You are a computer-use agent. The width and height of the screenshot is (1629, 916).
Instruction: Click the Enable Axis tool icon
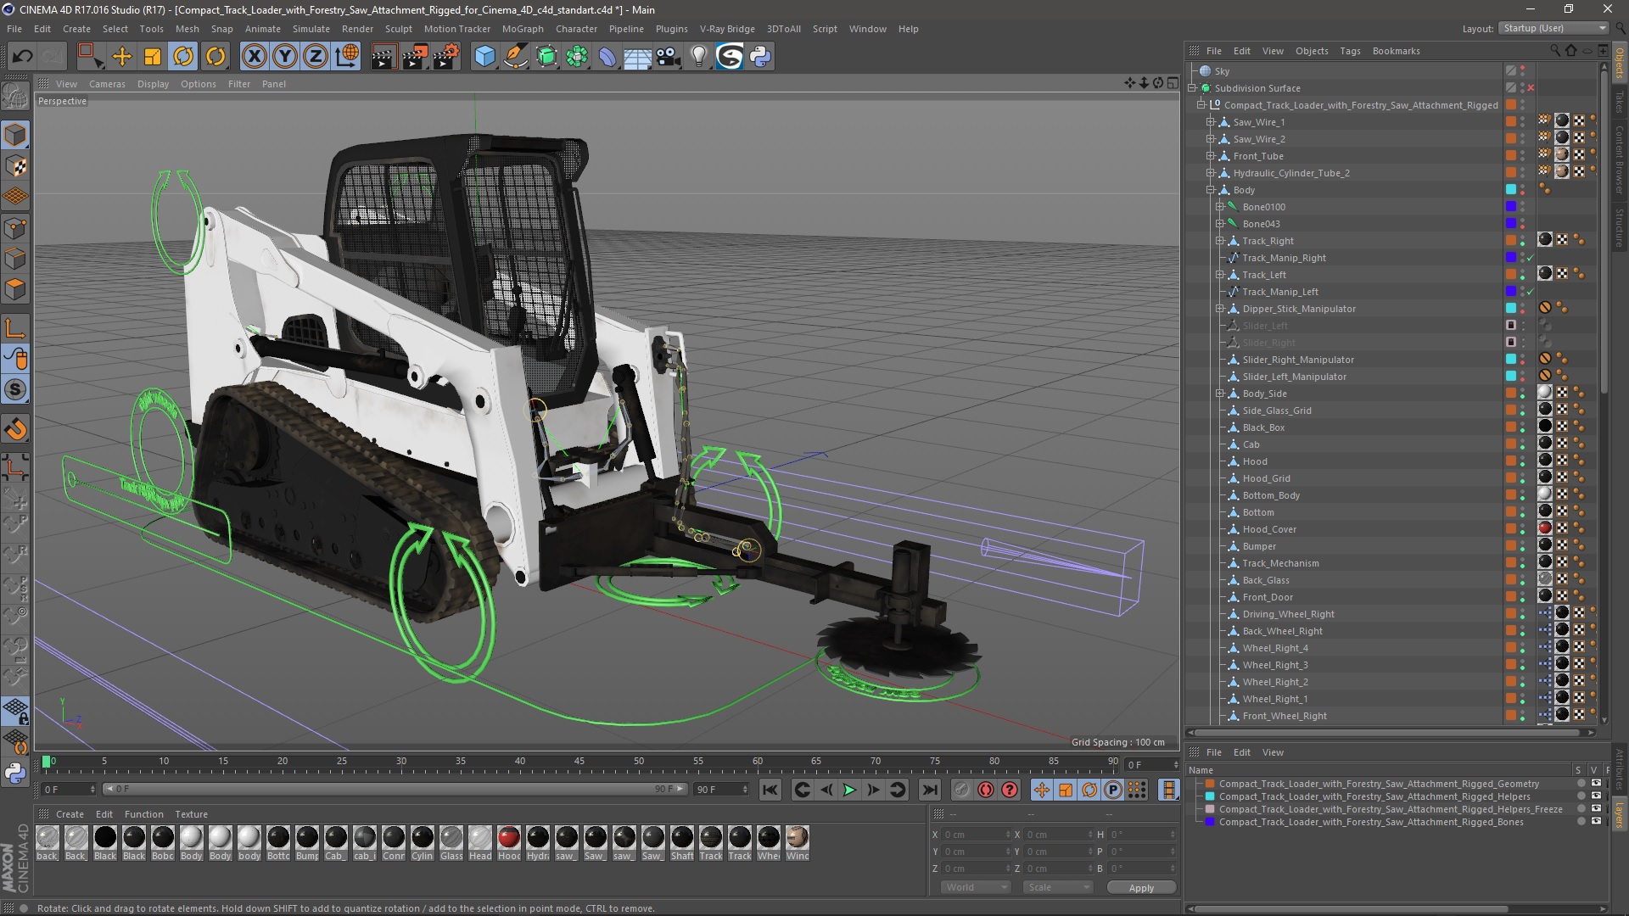pyautogui.click(x=15, y=328)
